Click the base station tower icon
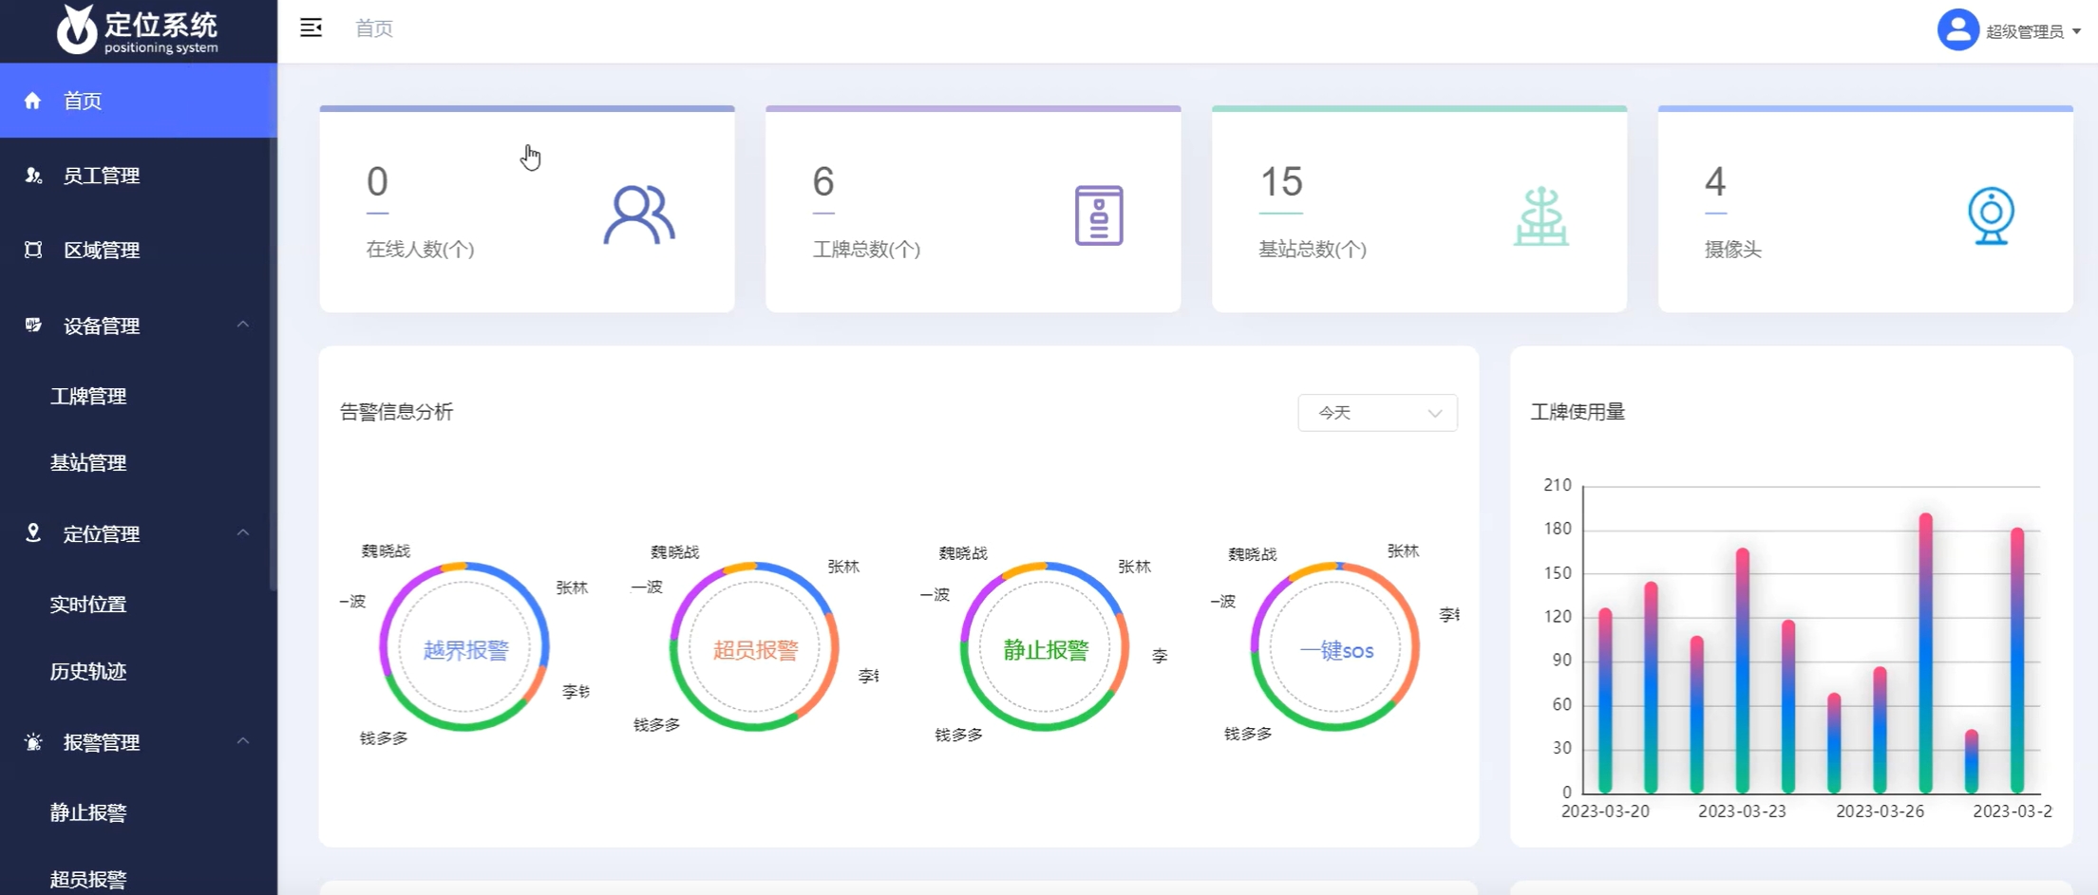Screen dimensions: 2098x895 (x=1540, y=216)
